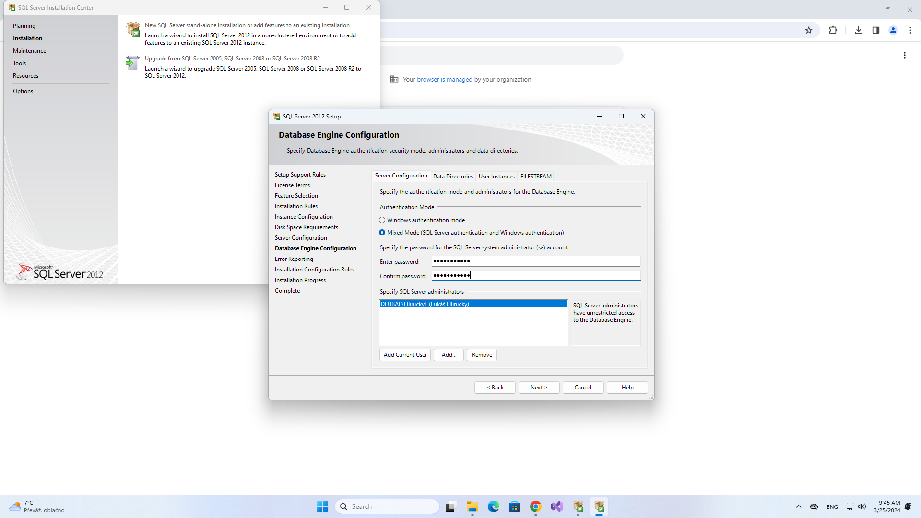
Task: Select Windows authentication mode radio button
Action: pos(382,220)
